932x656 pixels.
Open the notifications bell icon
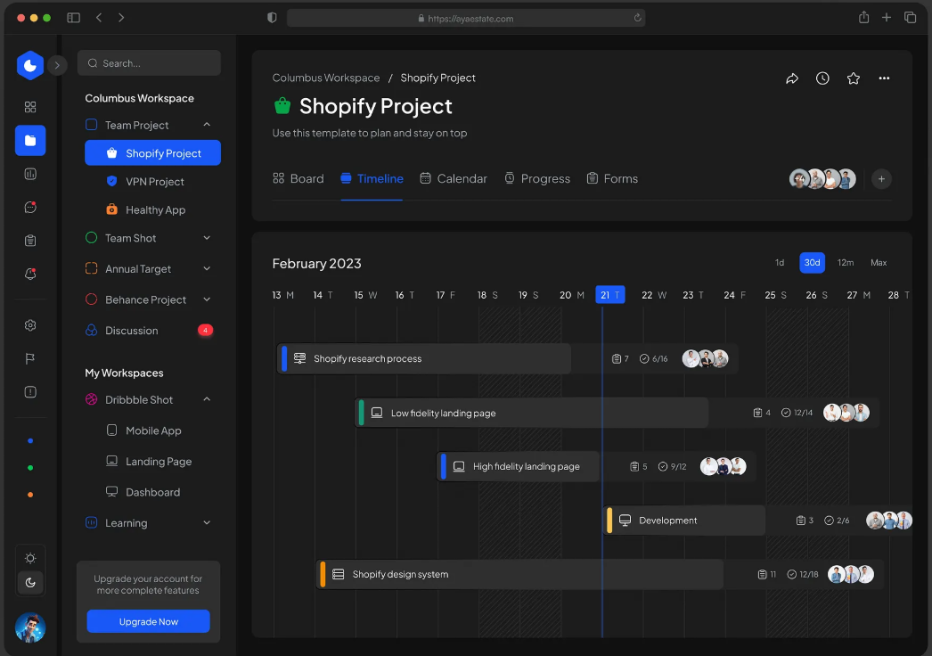coord(30,274)
